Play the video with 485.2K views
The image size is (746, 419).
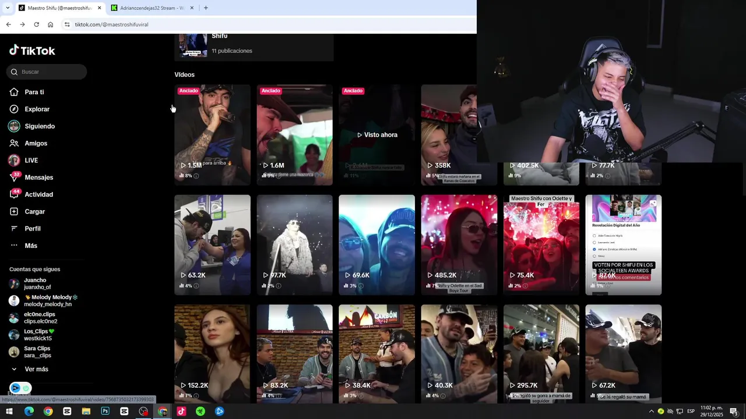pyautogui.click(x=459, y=245)
